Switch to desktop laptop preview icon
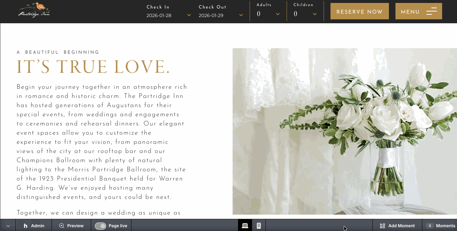The height and width of the screenshot is (231, 457). pos(245,225)
